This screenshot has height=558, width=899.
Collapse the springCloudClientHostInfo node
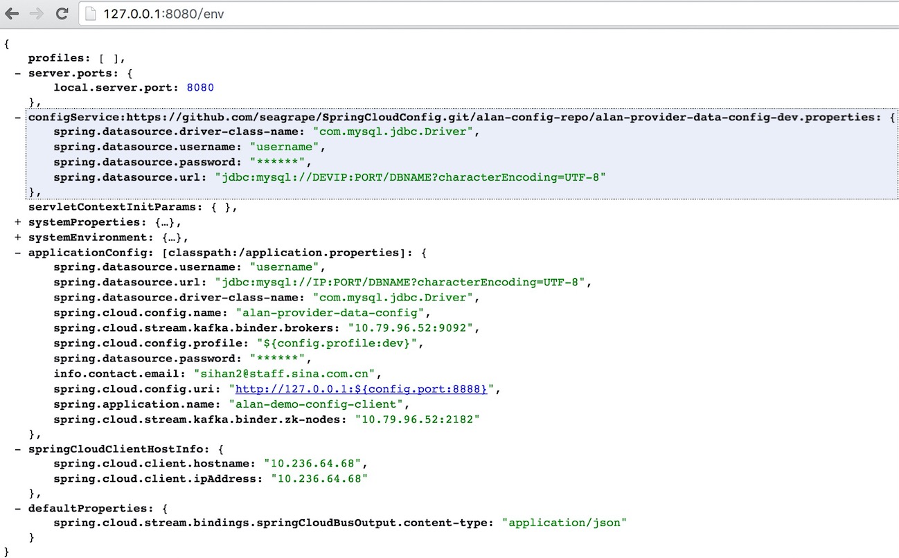coord(18,449)
